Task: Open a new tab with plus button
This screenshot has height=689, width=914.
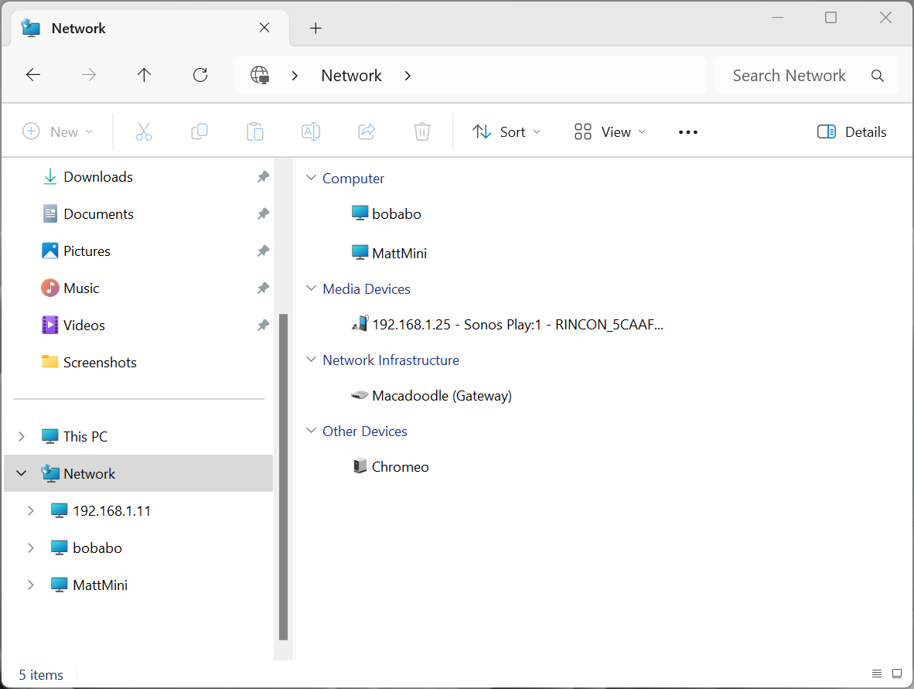Action: pyautogui.click(x=315, y=29)
